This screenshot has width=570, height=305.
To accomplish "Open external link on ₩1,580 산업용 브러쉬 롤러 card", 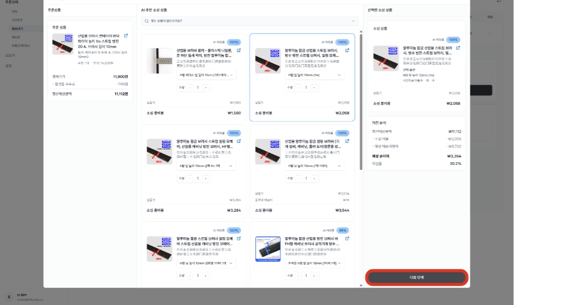I will coord(239,50).
